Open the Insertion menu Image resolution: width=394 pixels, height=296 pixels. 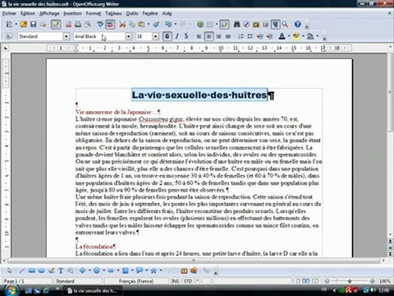72,13
